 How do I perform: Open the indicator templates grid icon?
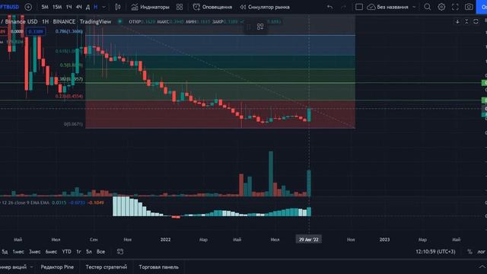coord(180,7)
